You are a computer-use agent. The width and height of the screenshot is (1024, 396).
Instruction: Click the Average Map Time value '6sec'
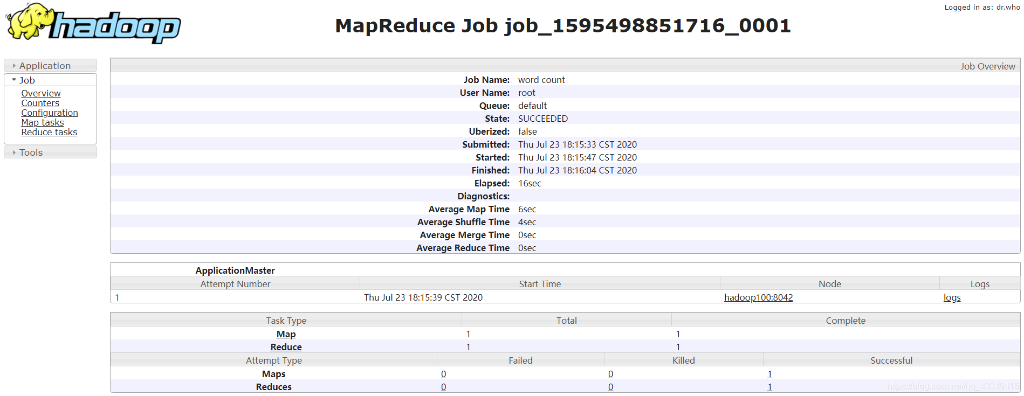[527, 209]
